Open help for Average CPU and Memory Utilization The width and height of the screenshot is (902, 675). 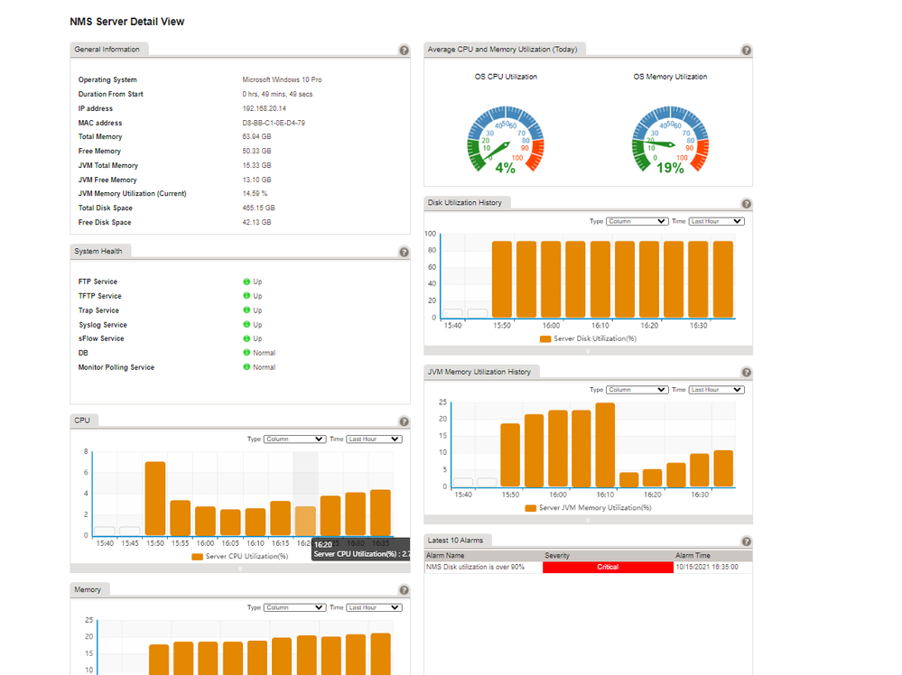746,51
